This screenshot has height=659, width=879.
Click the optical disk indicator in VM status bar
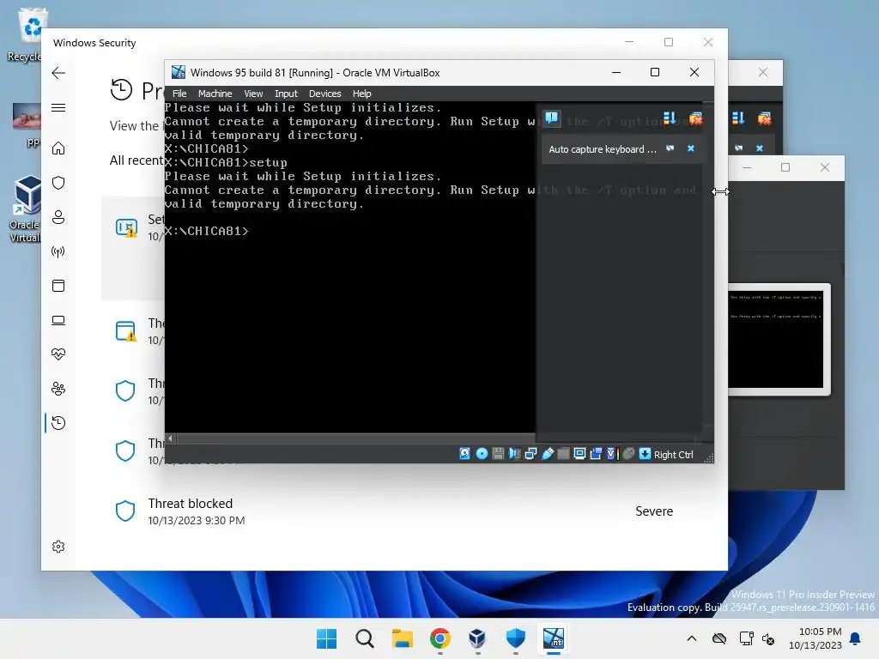[x=482, y=454]
